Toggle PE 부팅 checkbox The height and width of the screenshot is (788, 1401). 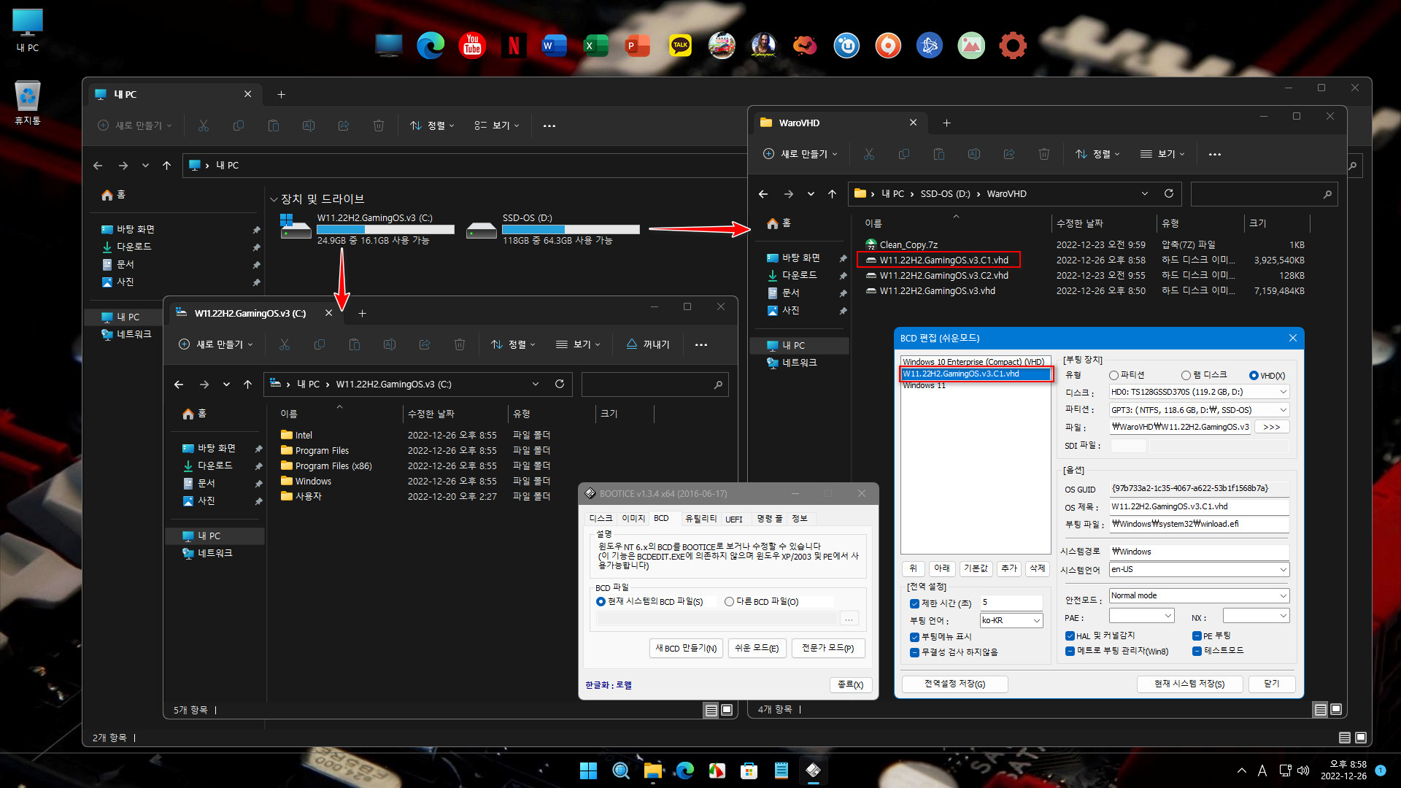tap(1197, 636)
